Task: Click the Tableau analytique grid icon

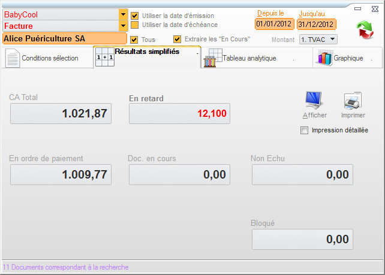Action: pyautogui.click(x=212, y=58)
